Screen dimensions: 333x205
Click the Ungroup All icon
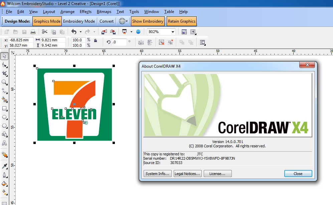point(170,42)
